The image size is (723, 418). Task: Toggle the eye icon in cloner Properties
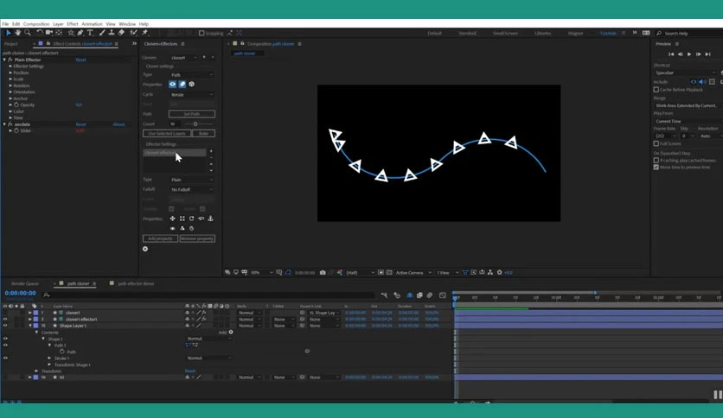(x=172, y=85)
